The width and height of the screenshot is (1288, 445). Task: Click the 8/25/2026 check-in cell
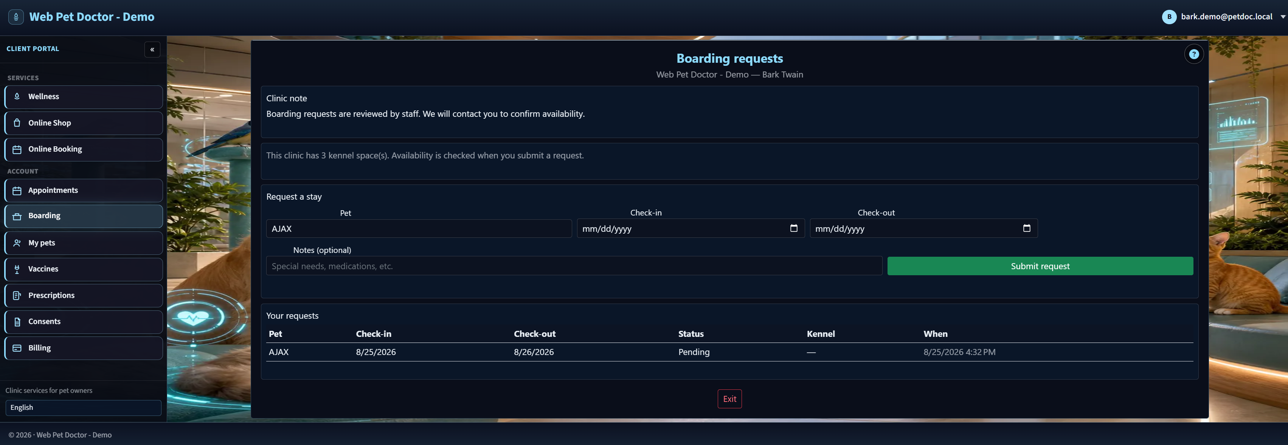click(x=376, y=352)
